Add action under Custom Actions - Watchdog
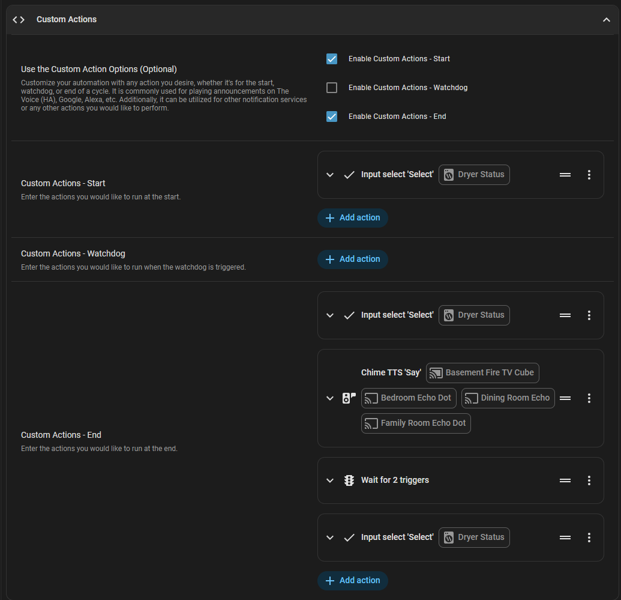 tap(353, 259)
